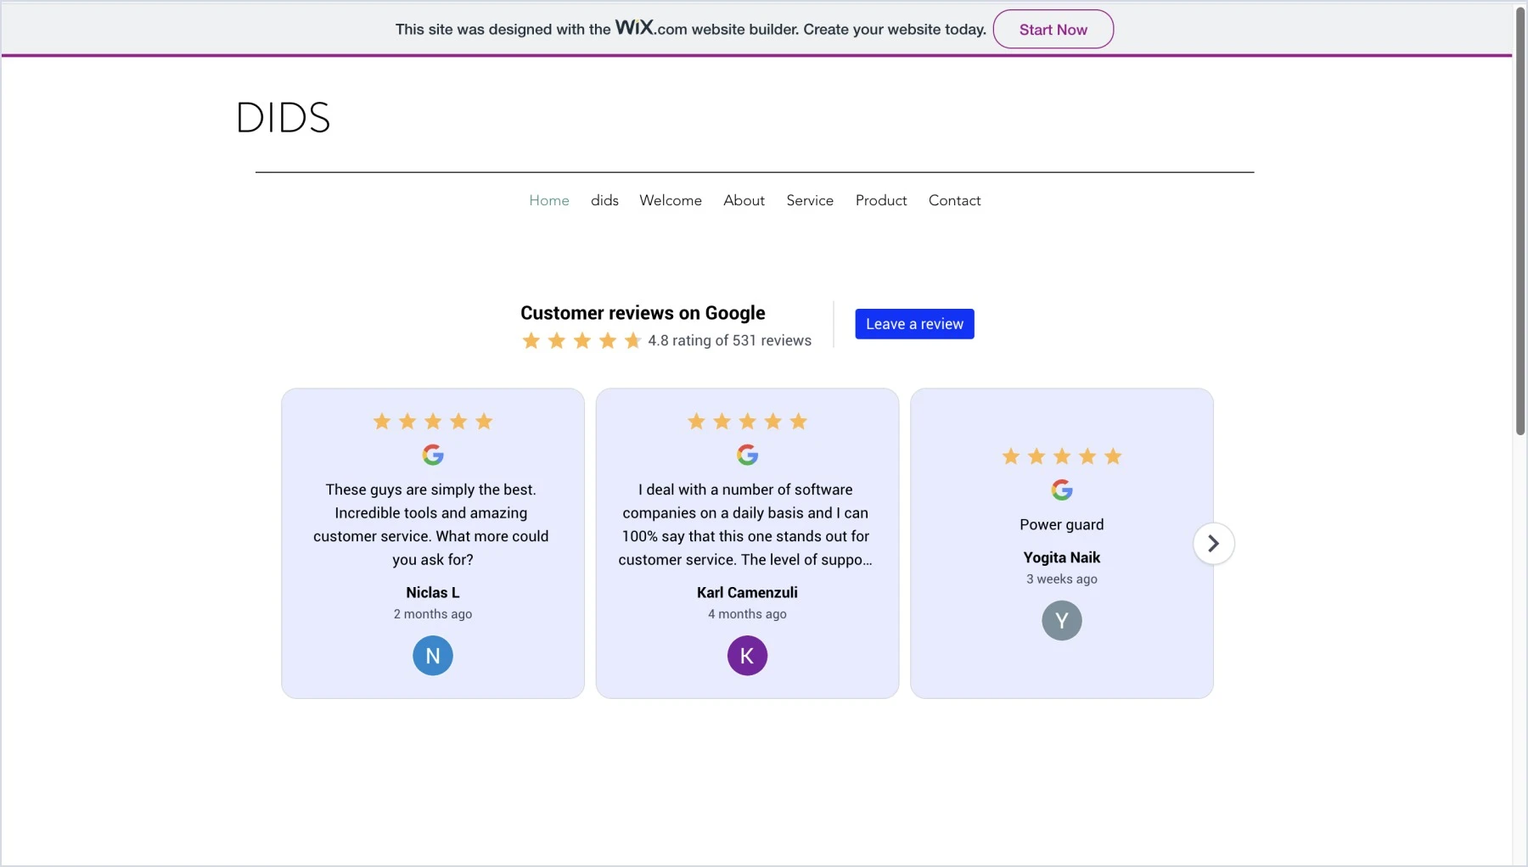
Task: Click the overall 4.8 rating stars
Action: click(581, 341)
